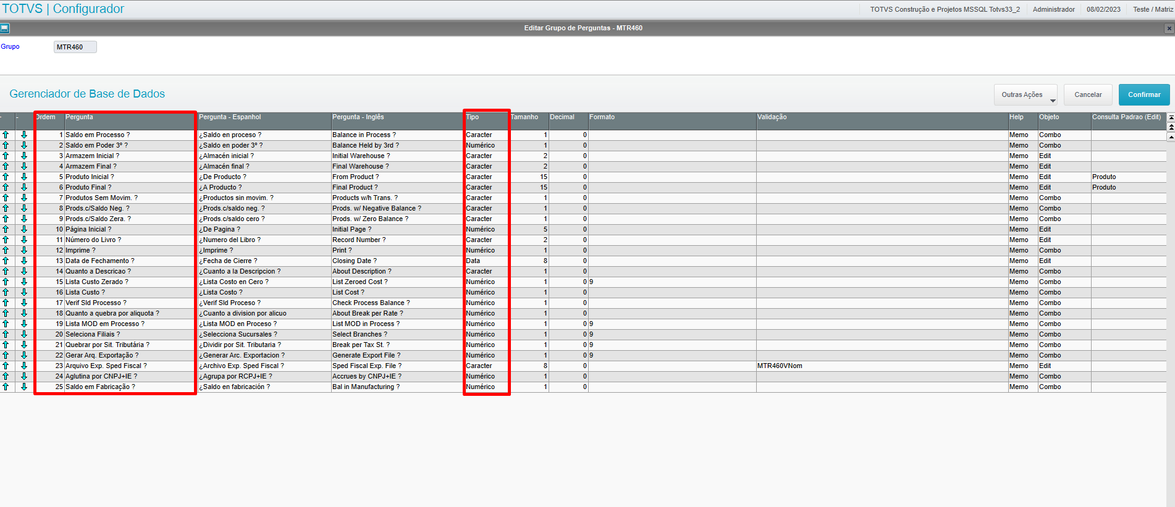Move 'Produto Final ?' row down
The width and height of the screenshot is (1175, 507).
24,187
